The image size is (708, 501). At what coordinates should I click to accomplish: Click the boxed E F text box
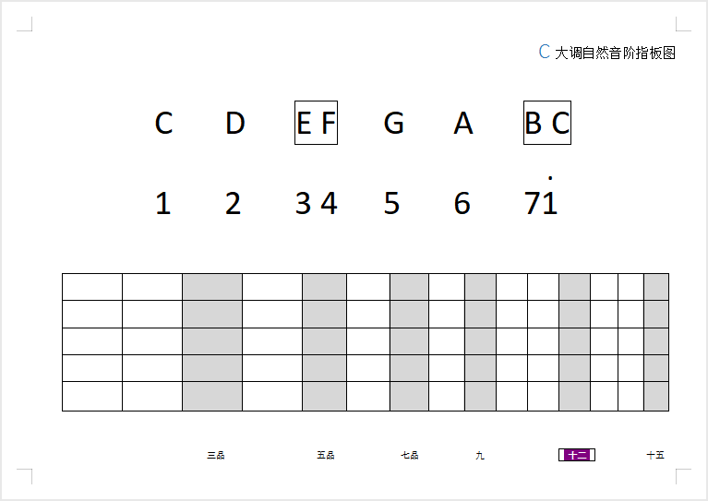[316, 123]
